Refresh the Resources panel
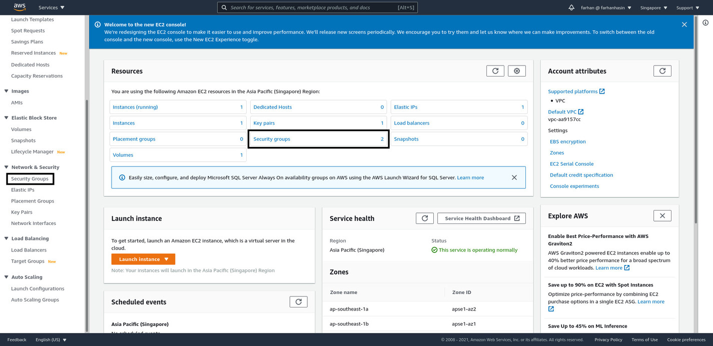 495,70
